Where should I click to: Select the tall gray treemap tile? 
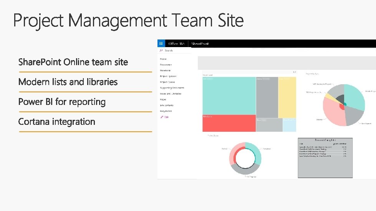click(x=267, y=97)
